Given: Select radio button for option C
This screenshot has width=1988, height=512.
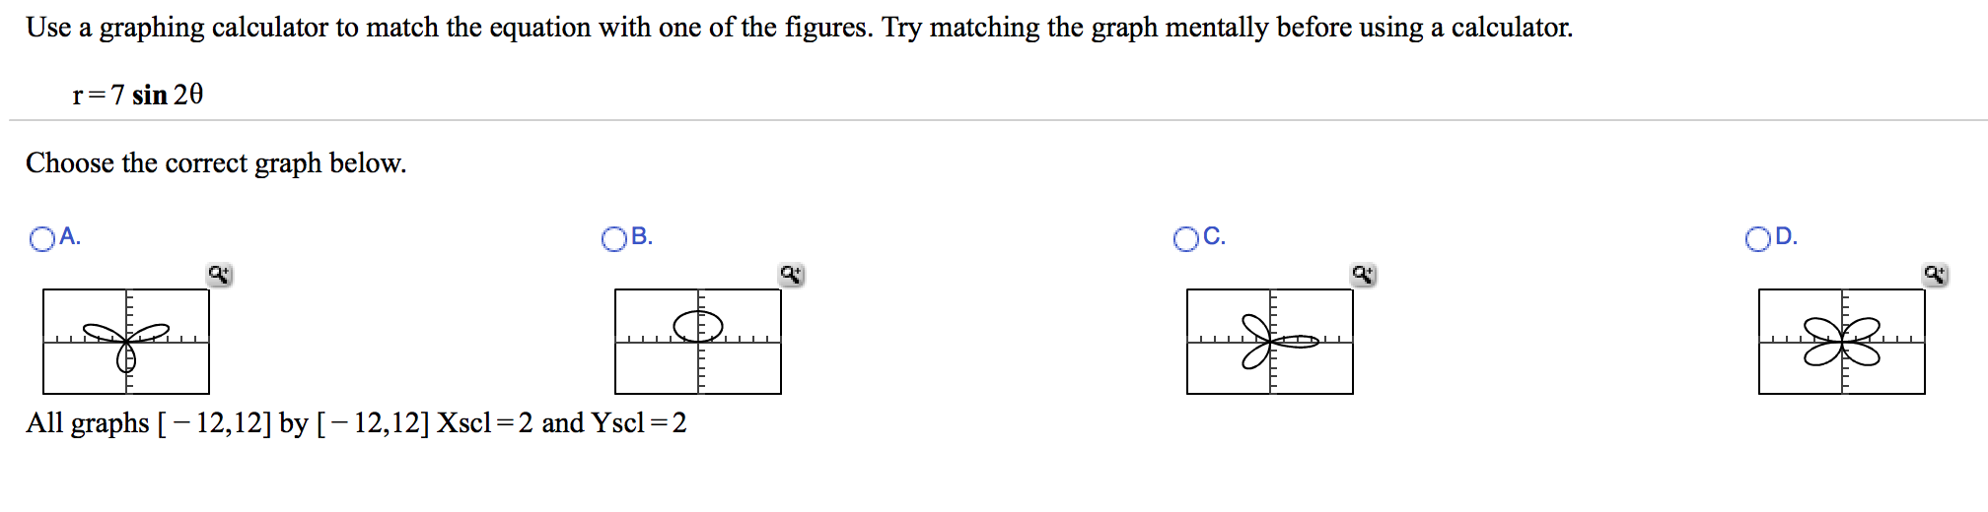Looking at the screenshot, I should (x=1186, y=239).
